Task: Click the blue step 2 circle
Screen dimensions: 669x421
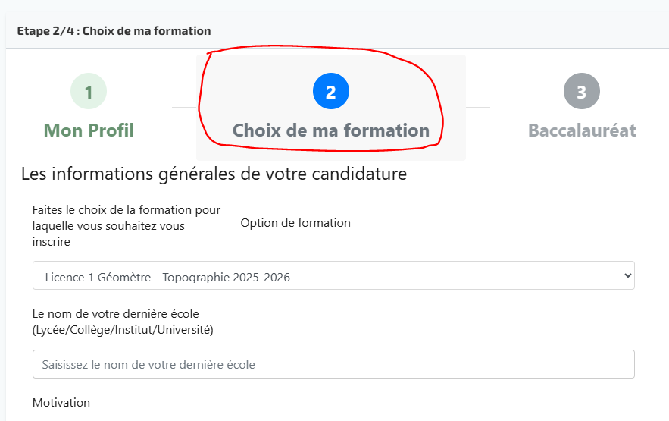Action: point(330,92)
